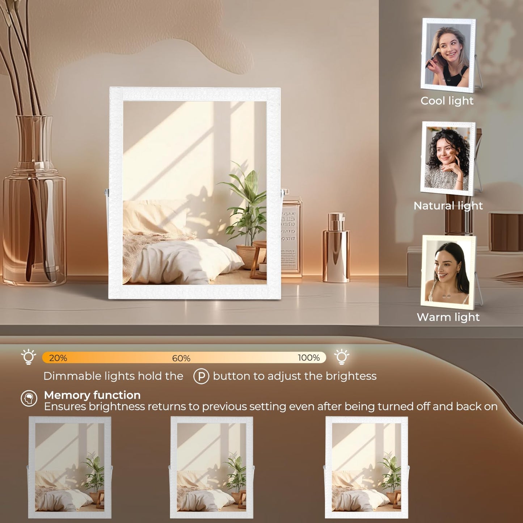Click the 100% mark on brightness bar
This screenshot has width=523, height=523.
[309, 358]
